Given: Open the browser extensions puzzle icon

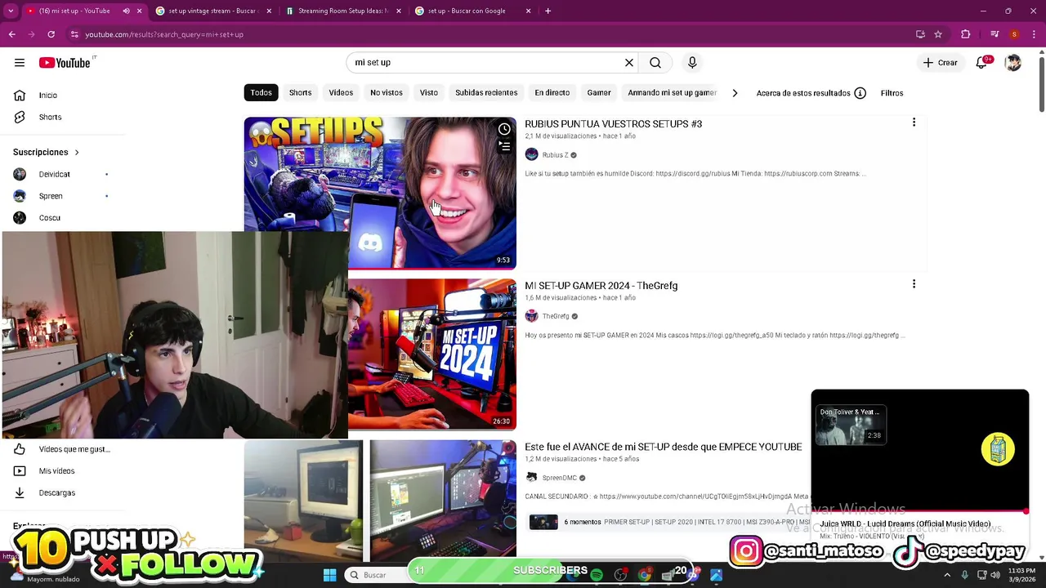Looking at the screenshot, I should [x=966, y=34].
